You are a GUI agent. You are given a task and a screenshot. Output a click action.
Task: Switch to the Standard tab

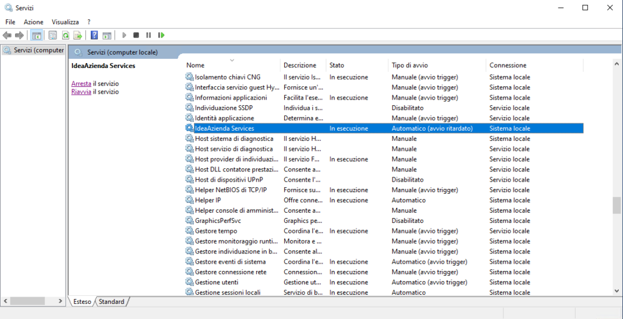pyautogui.click(x=112, y=301)
